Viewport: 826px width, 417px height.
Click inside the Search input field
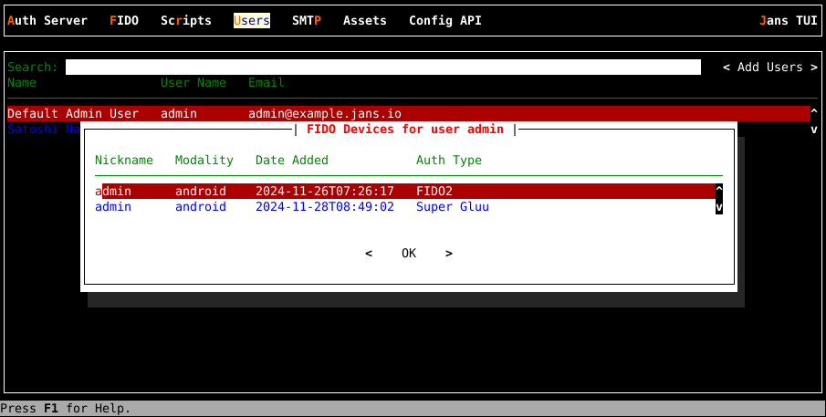click(383, 68)
